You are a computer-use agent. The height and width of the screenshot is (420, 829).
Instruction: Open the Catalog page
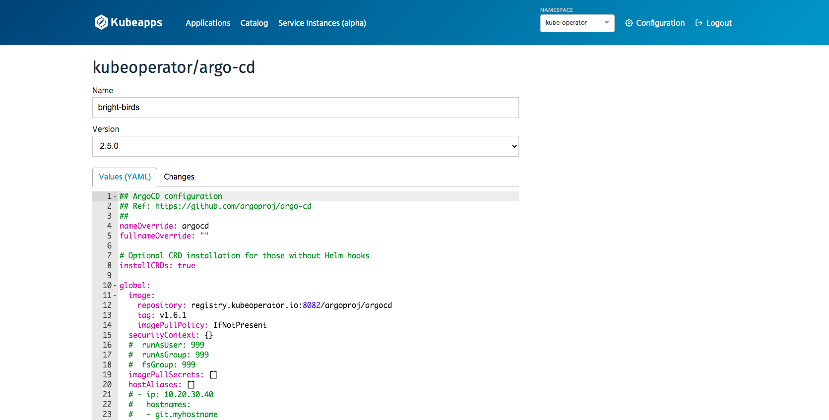254,23
